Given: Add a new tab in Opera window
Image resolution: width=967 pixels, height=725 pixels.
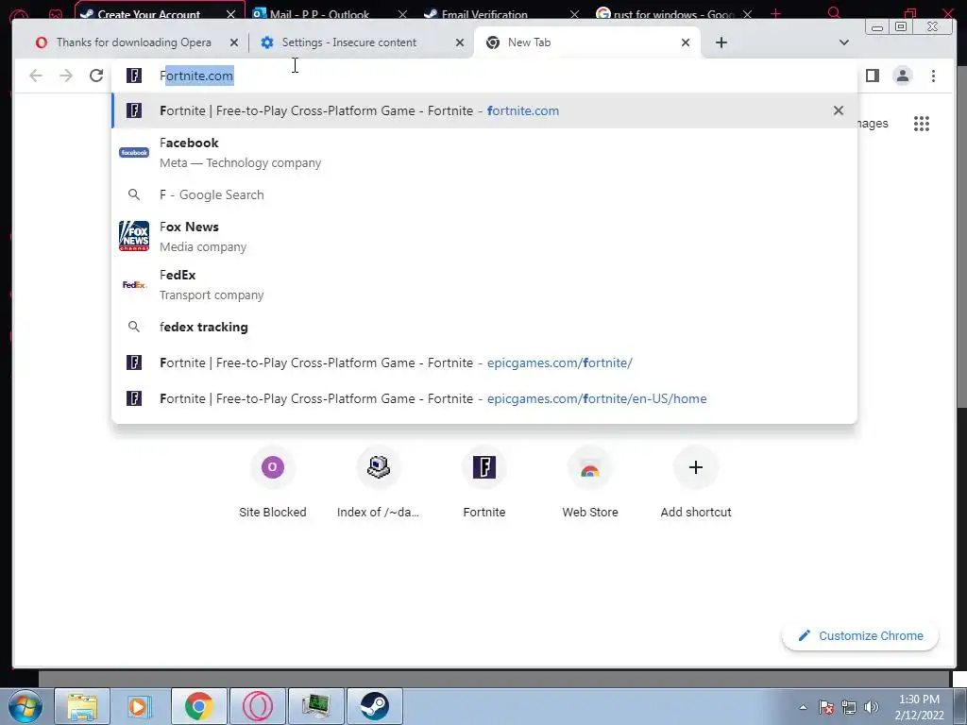Looking at the screenshot, I should tap(775, 12).
